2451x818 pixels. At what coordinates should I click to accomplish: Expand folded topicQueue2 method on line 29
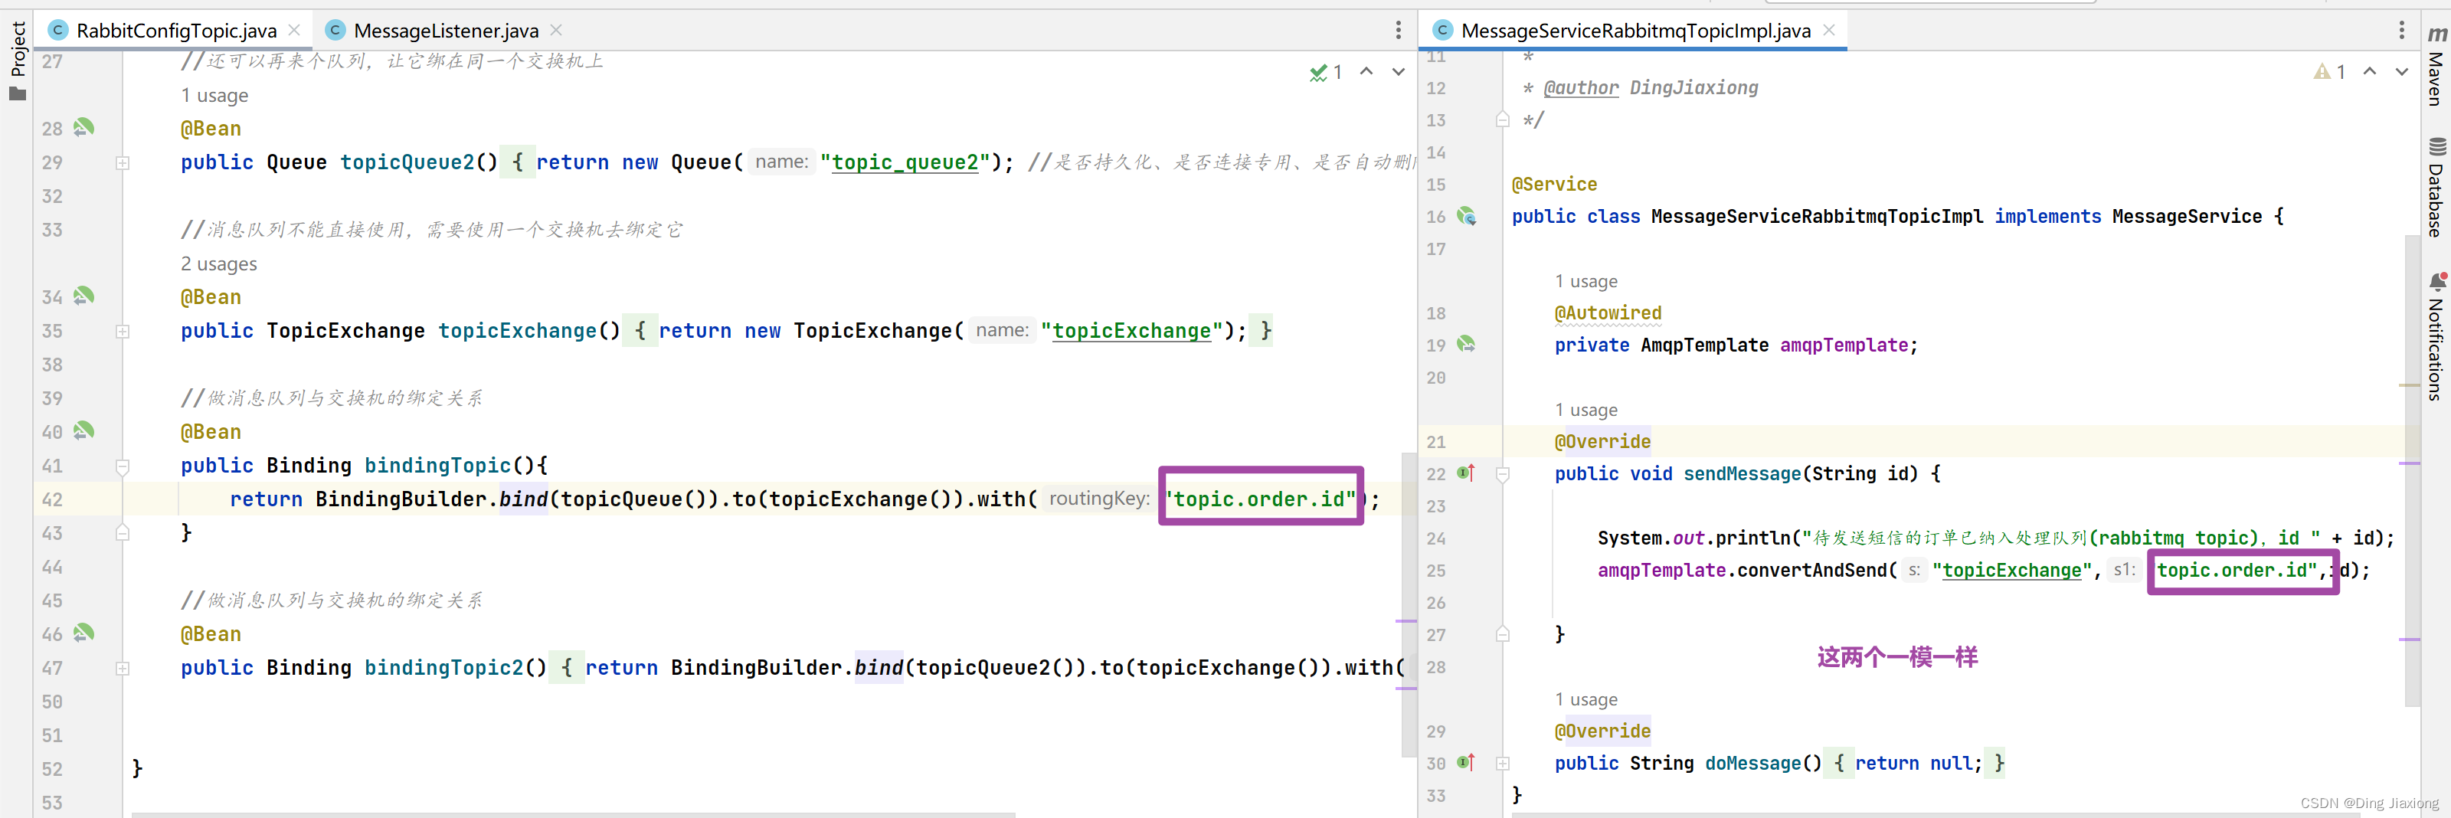click(123, 162)
